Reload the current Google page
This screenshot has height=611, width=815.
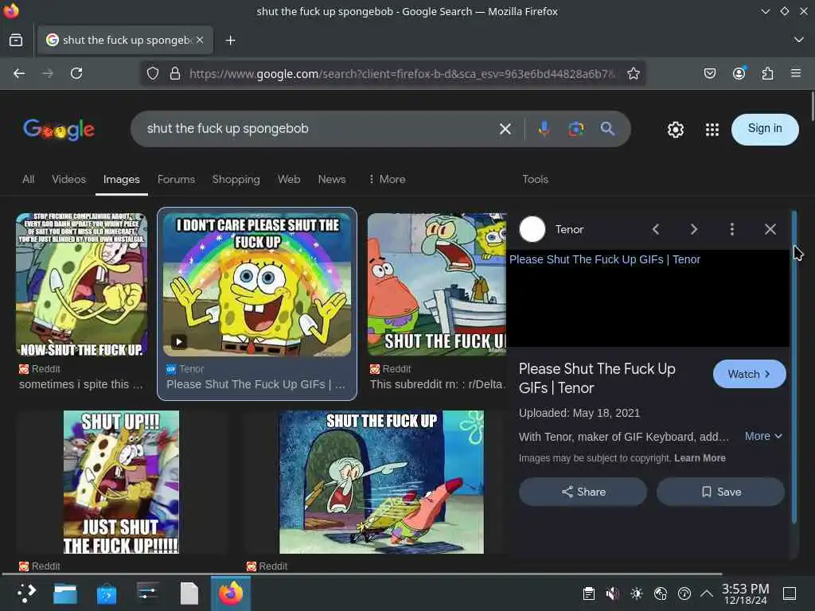pyautogui.click(x=76, y=73)
